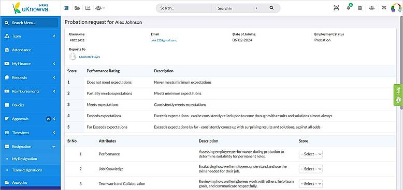Open the Policies menu item
The image size is (403, 190).
click(x=31, y=105)
